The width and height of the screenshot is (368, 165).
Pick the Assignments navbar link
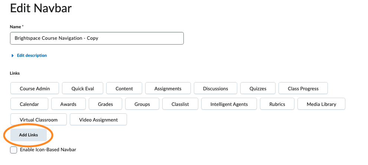click(x=168, y=88)
